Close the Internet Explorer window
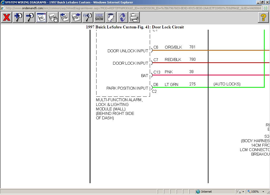The height and width of the screenshot is (195, 270). (267, 2)
